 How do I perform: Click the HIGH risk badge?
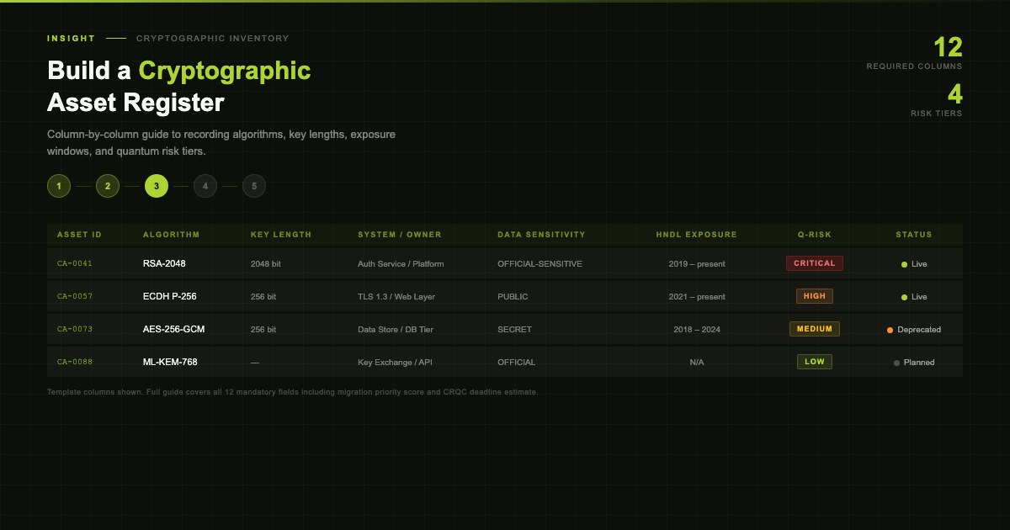click(815, 296)
